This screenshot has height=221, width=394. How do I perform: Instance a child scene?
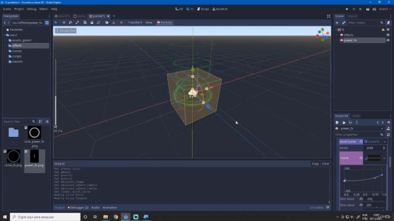tap(344, 23)
